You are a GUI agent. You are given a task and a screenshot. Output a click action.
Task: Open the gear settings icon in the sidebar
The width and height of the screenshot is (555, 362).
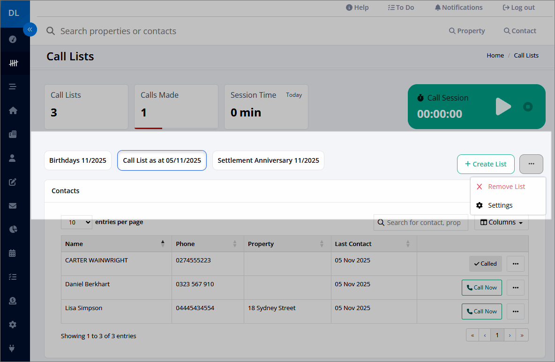13,325
